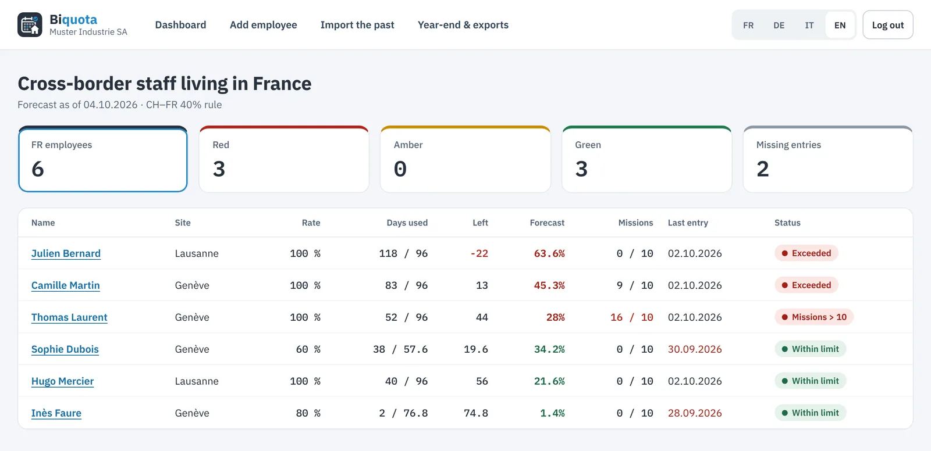Open Inès Faure's employee link
Screen dimensions: 931x451
coord(56,413)
